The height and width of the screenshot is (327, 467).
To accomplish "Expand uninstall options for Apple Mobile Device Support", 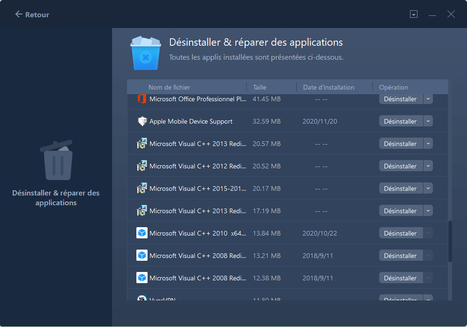I will (428, 121).
